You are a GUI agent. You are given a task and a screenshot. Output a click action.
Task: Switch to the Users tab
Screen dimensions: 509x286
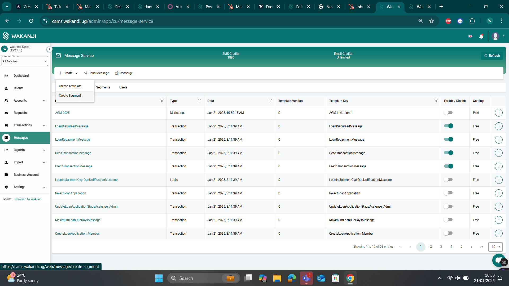123,87
